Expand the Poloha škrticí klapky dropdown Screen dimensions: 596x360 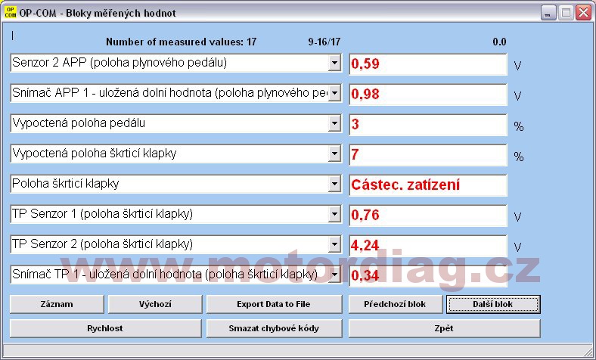click(334, 185)
